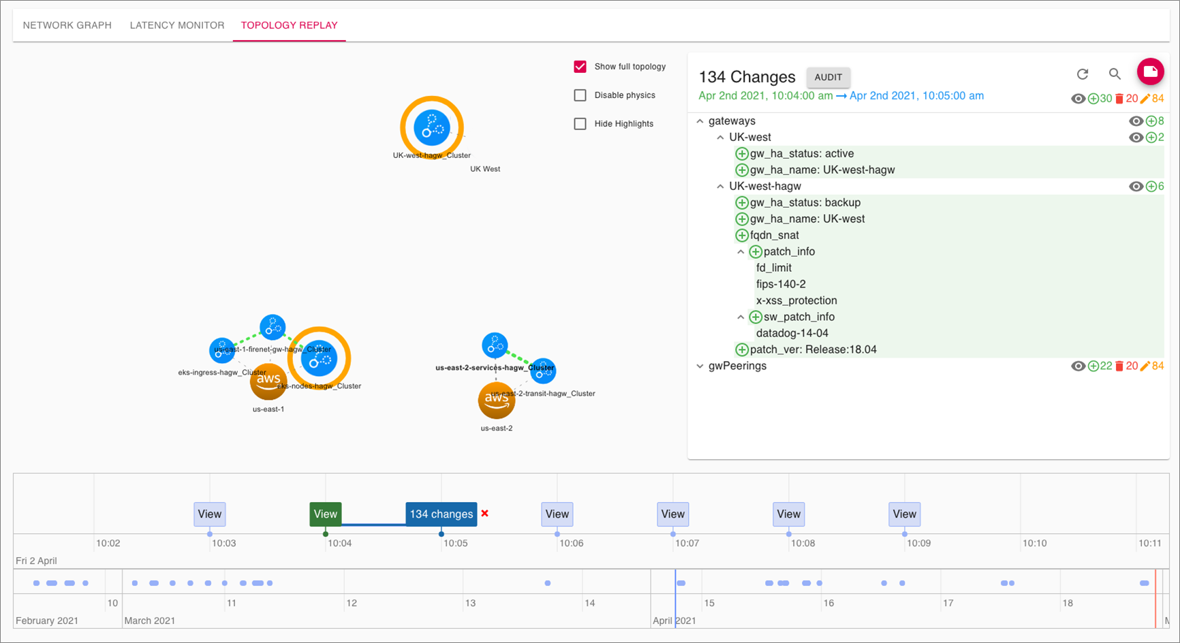Click the View button at 10:06
1180x643 pixels.
point(557,514)
